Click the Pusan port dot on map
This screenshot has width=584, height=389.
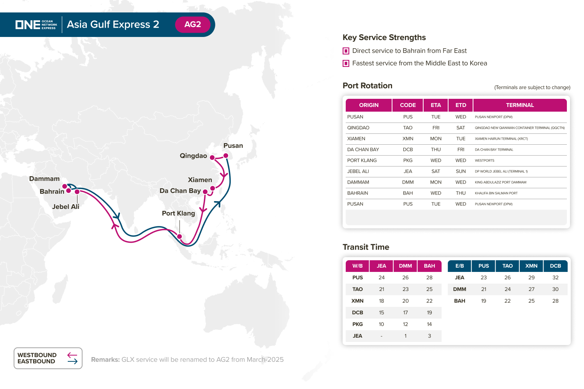tap(226, 156)
